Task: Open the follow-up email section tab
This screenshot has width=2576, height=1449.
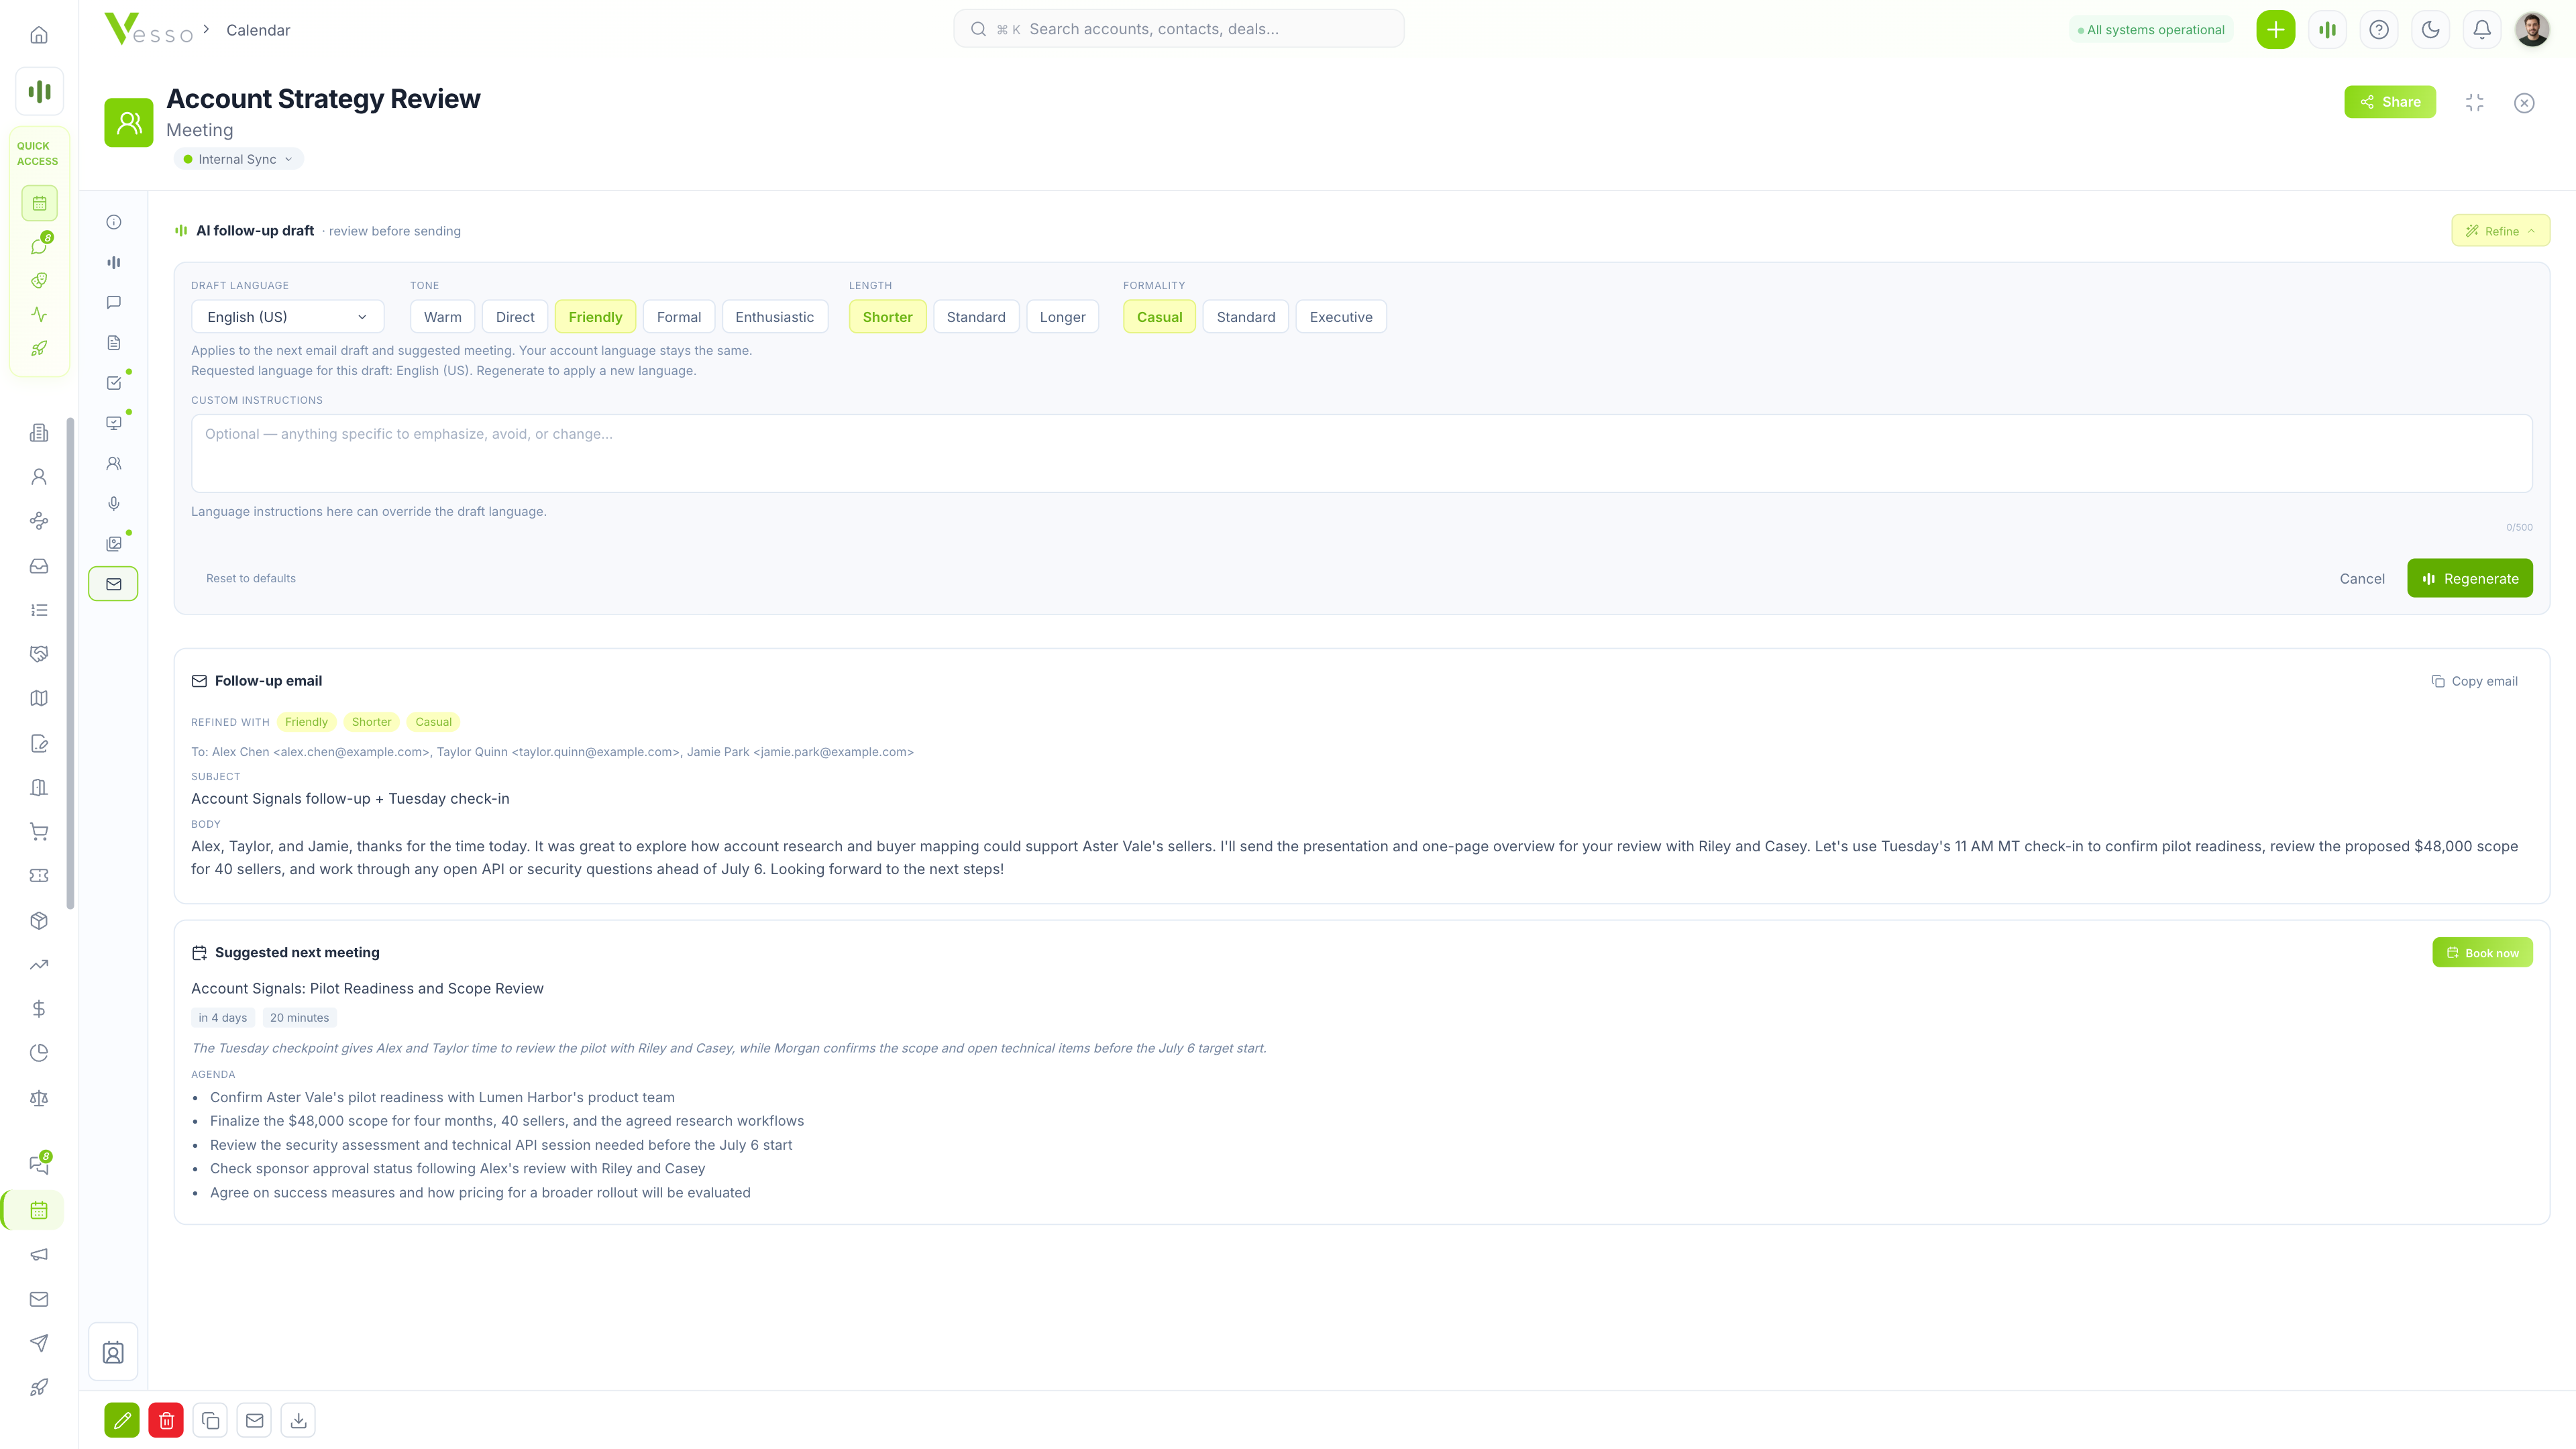Action: [114, 584]
